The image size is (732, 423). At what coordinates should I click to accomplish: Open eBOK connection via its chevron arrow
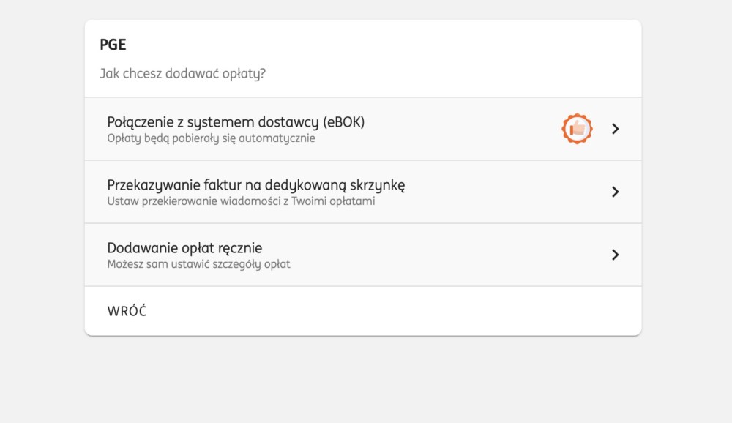(616, 129)
